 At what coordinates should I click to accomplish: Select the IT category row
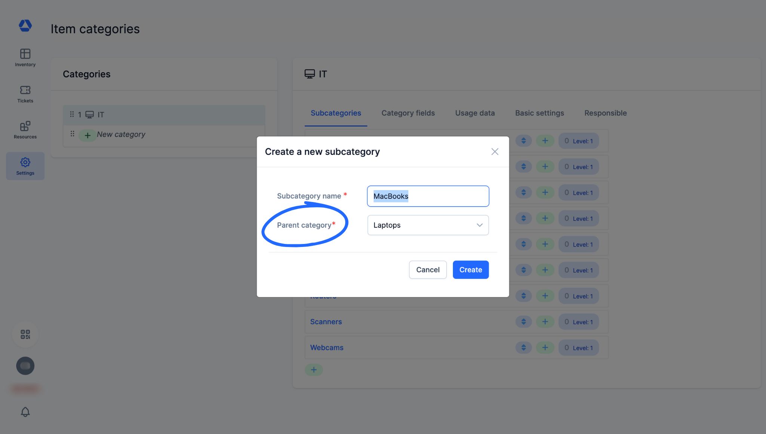(x=164, y=115)
